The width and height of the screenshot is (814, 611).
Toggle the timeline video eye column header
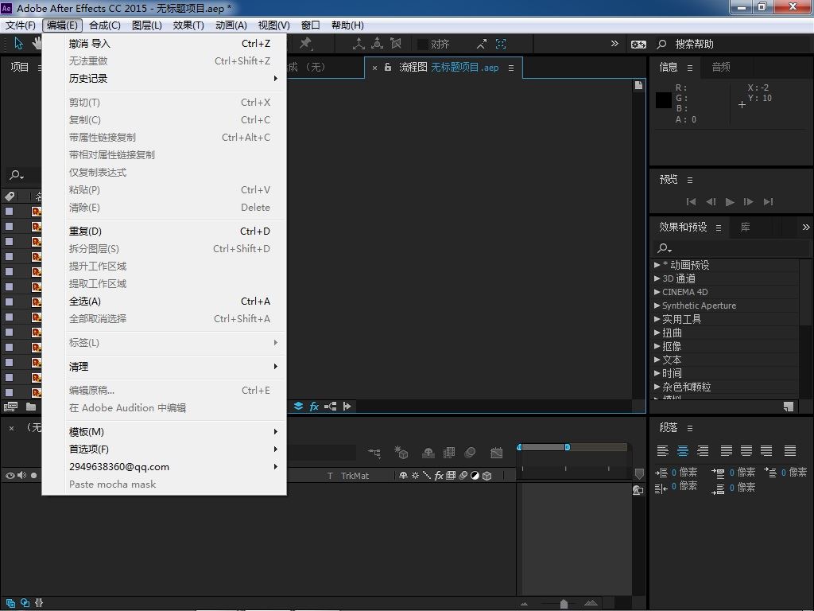coord(10,476)
